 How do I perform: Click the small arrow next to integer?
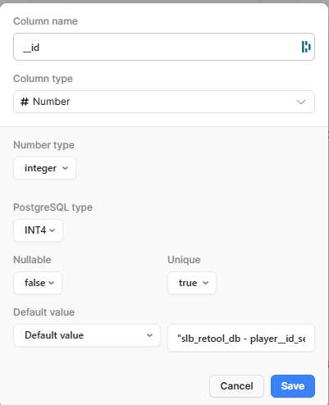[65, 168]
